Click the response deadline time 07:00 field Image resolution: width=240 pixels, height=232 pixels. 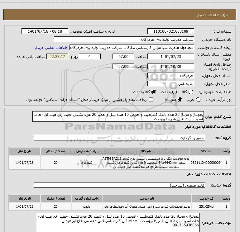coord(123,56)
